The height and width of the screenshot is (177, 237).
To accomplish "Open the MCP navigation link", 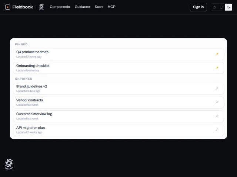I will (x=111, y=7).
